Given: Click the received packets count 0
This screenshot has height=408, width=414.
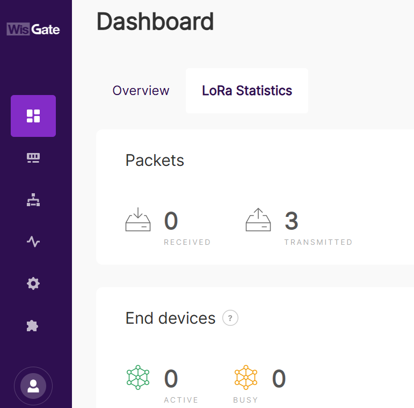Looking at the screenshot, I should 171,221.
